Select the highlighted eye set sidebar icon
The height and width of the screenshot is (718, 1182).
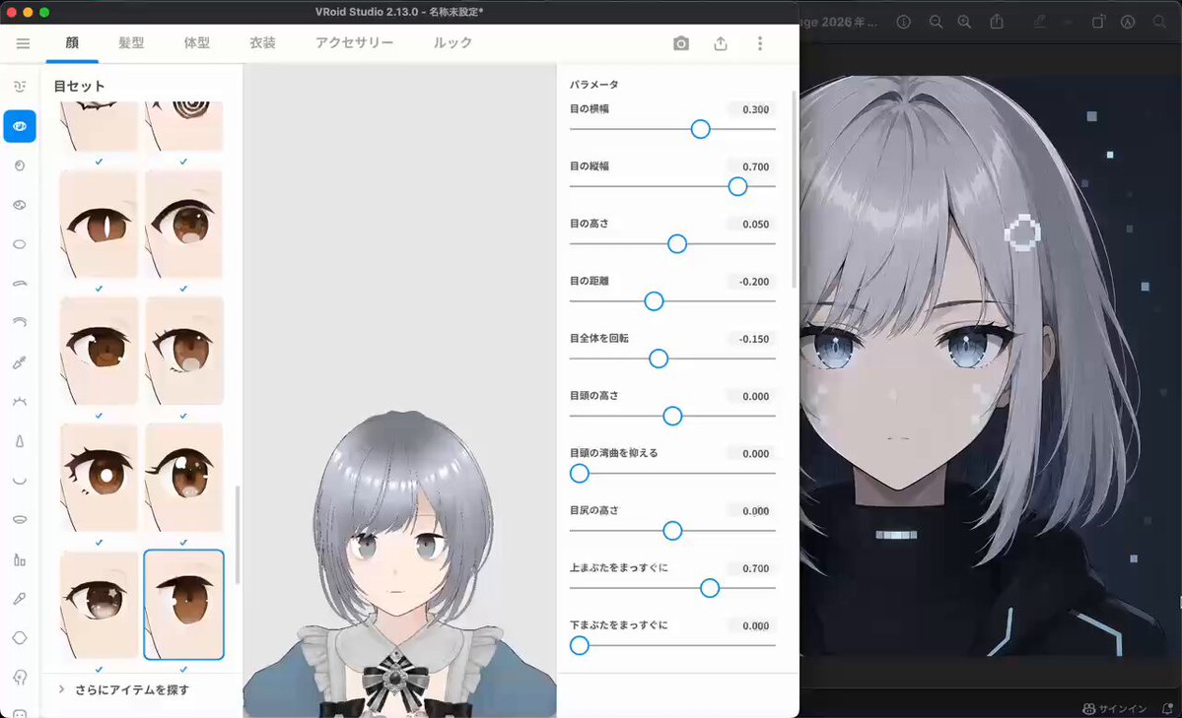20,126
